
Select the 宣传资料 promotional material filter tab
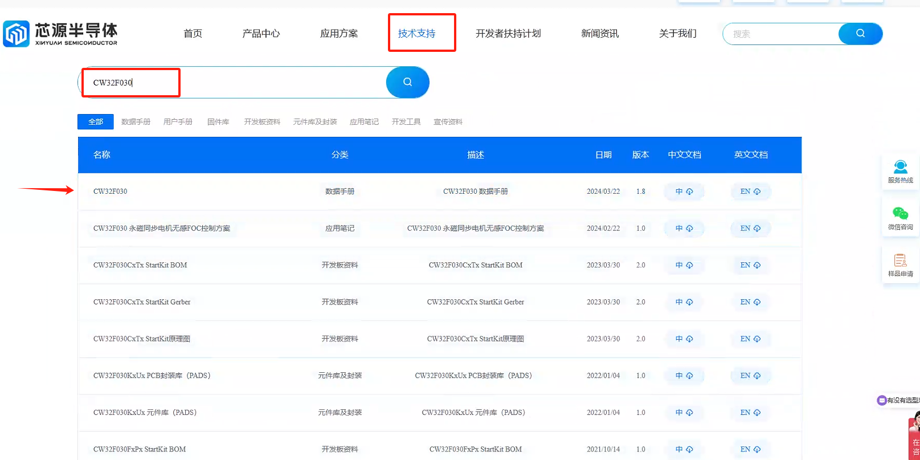coord(448,122)
